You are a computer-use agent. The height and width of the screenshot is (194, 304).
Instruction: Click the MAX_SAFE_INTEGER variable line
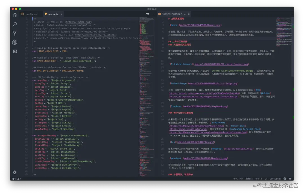(x=58, y=71)
